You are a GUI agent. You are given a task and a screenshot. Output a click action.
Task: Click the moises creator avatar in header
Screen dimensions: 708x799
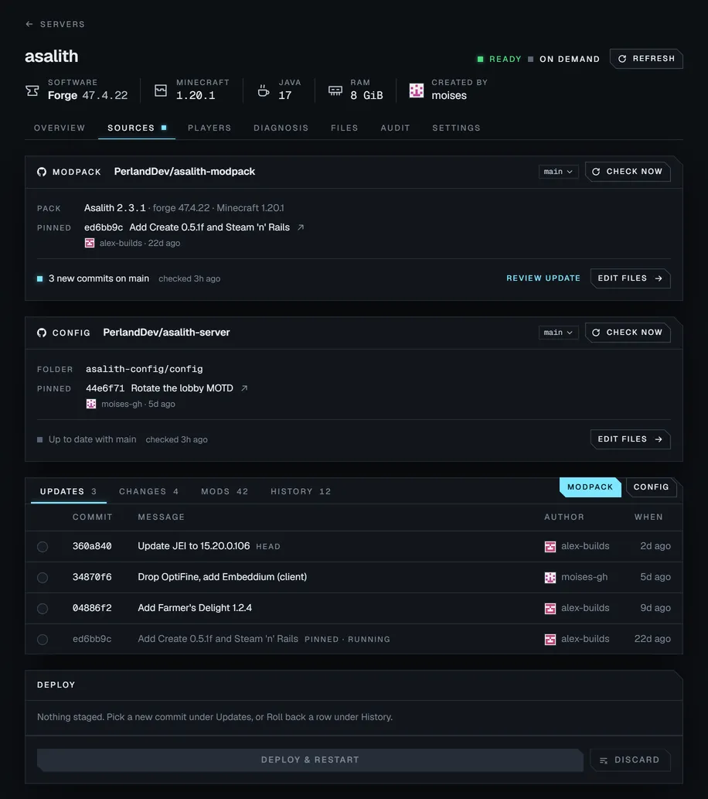click(x=417, y=90)
